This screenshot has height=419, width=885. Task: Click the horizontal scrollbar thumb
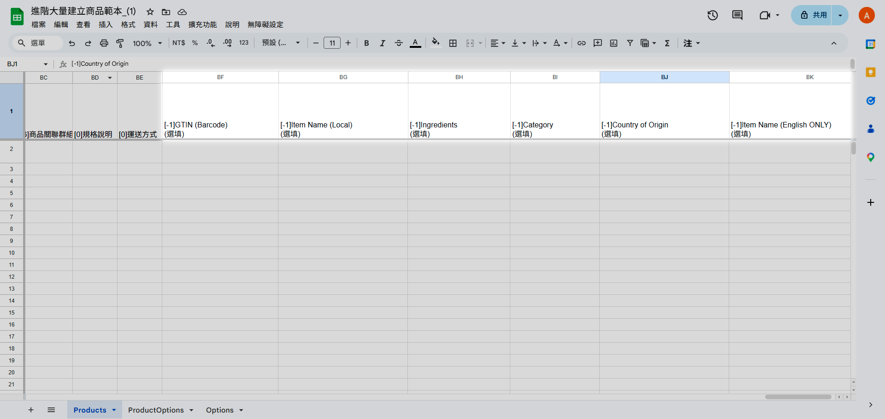tap(798, 397)
